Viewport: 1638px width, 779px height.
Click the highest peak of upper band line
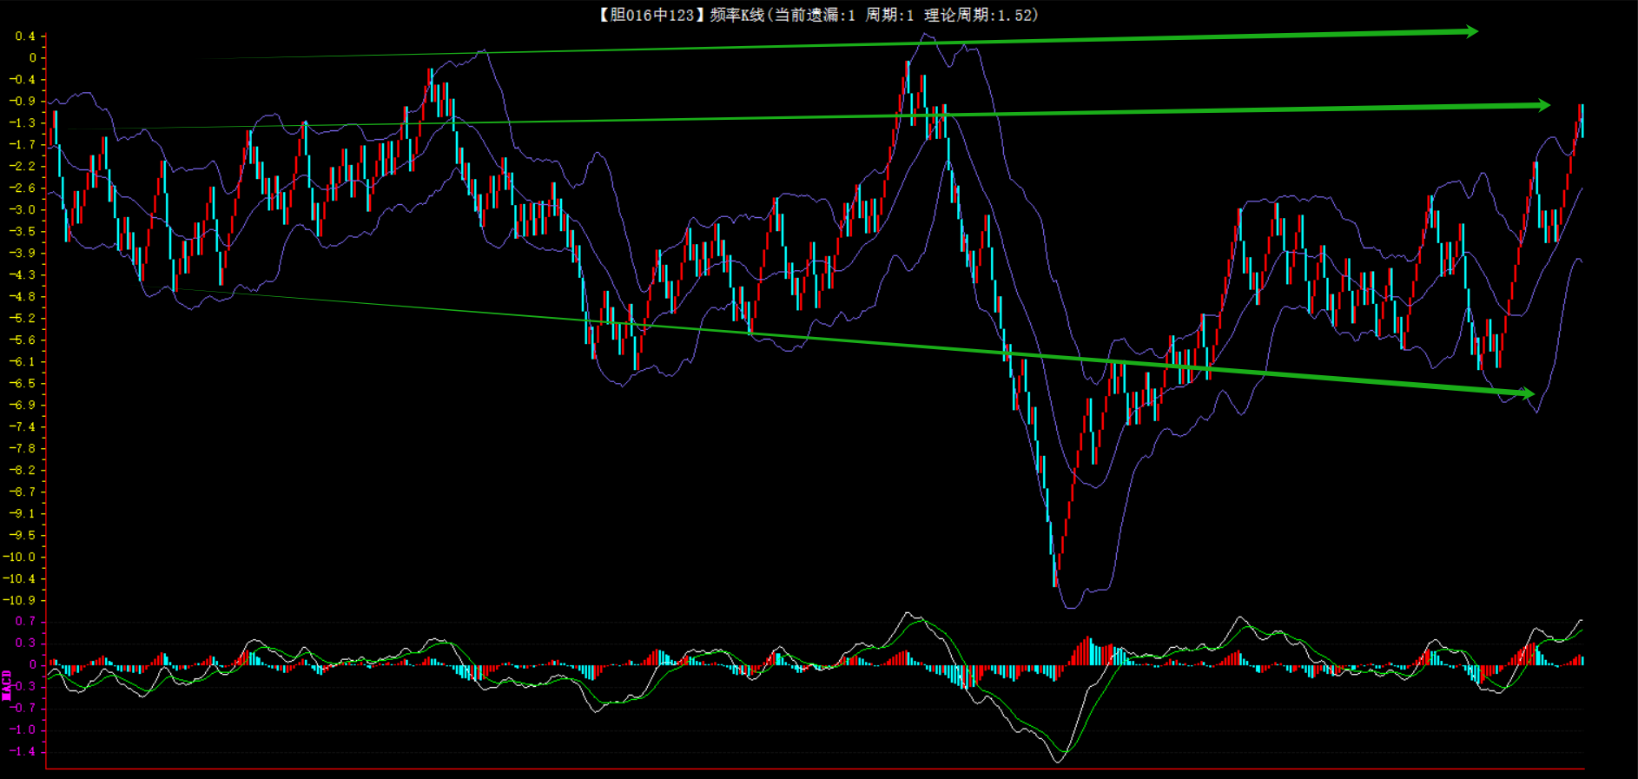point(927,36)
